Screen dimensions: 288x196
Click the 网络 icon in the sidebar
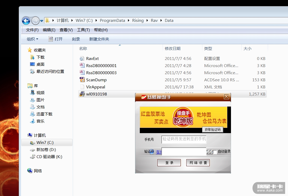[30, 171]
